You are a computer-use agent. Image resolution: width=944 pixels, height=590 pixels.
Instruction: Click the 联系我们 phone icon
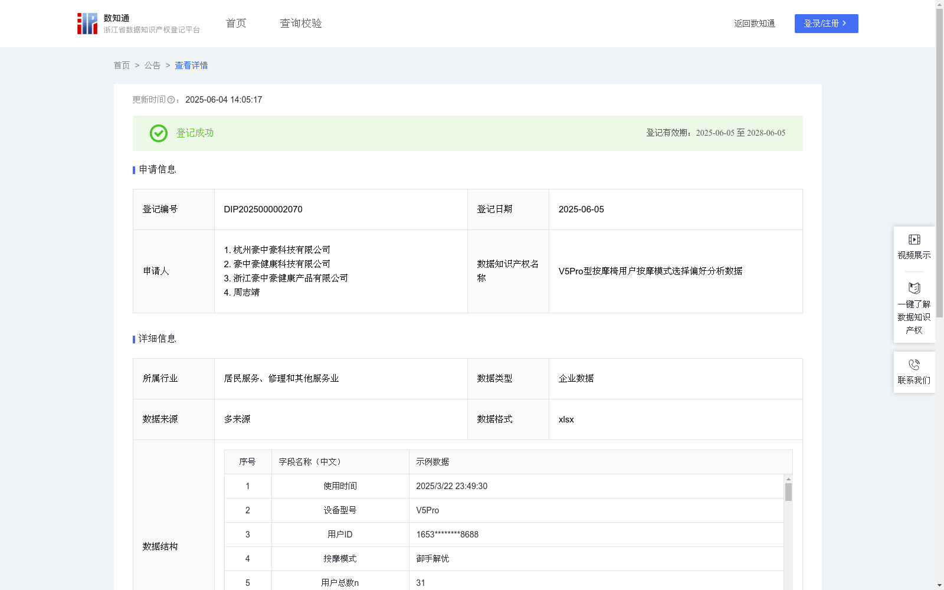click(x=914, y=365)
